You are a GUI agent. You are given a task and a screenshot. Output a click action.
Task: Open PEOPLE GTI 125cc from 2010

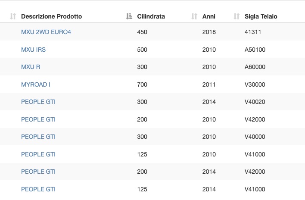(38, 154)
